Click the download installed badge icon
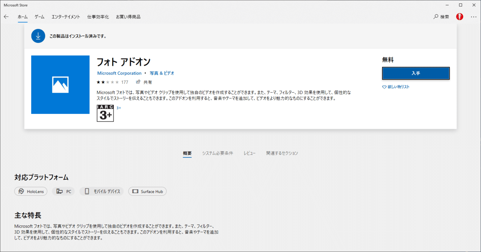Image resolution: width=481 pixels, height=252 pixels. coord(38,36)
